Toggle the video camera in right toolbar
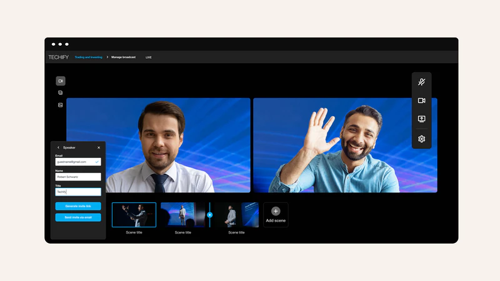 [421, 101]
